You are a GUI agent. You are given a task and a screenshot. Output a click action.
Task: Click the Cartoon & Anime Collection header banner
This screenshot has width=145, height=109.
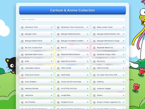73,10
